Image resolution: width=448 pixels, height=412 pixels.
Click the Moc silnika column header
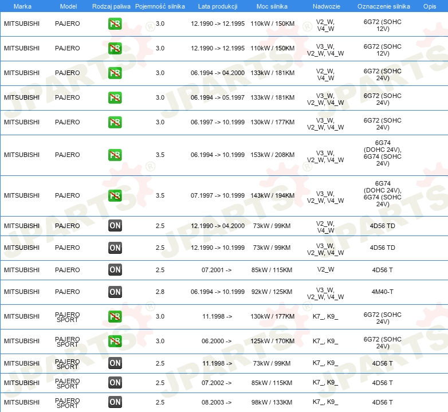coord(272,6)
